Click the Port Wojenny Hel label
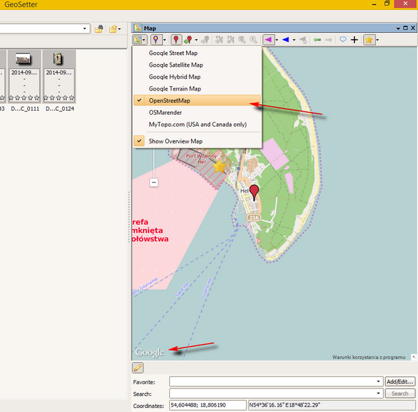418x412 pixels. [201, 159]
